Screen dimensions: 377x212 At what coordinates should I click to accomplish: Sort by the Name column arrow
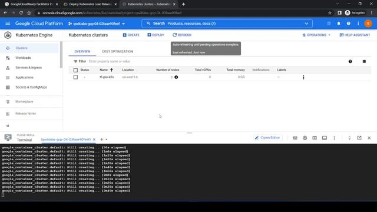(111, 70)
